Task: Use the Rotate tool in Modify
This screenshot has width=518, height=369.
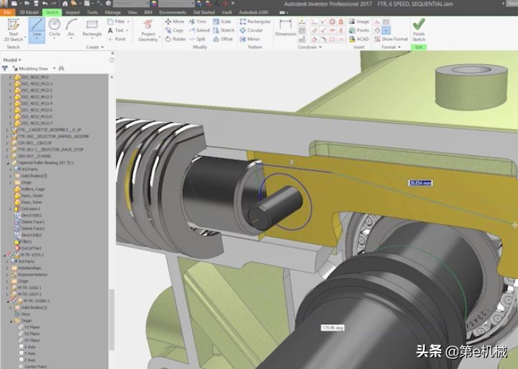Action: pos(175,39)
